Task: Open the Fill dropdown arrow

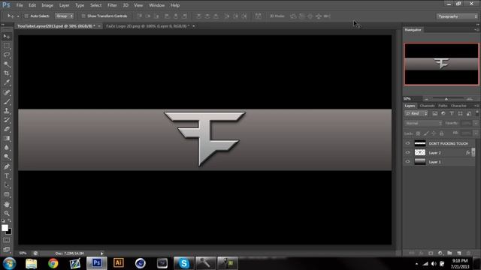Action: click(476, 133)
